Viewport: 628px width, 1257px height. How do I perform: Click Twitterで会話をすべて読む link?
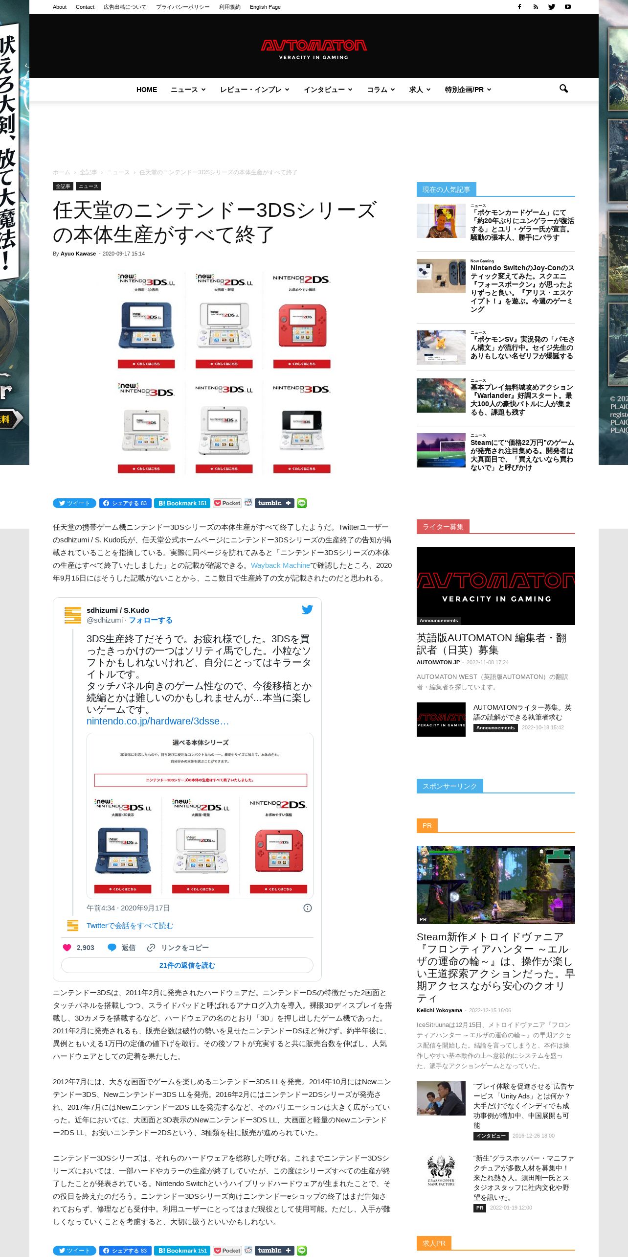(x=130, y=926)
